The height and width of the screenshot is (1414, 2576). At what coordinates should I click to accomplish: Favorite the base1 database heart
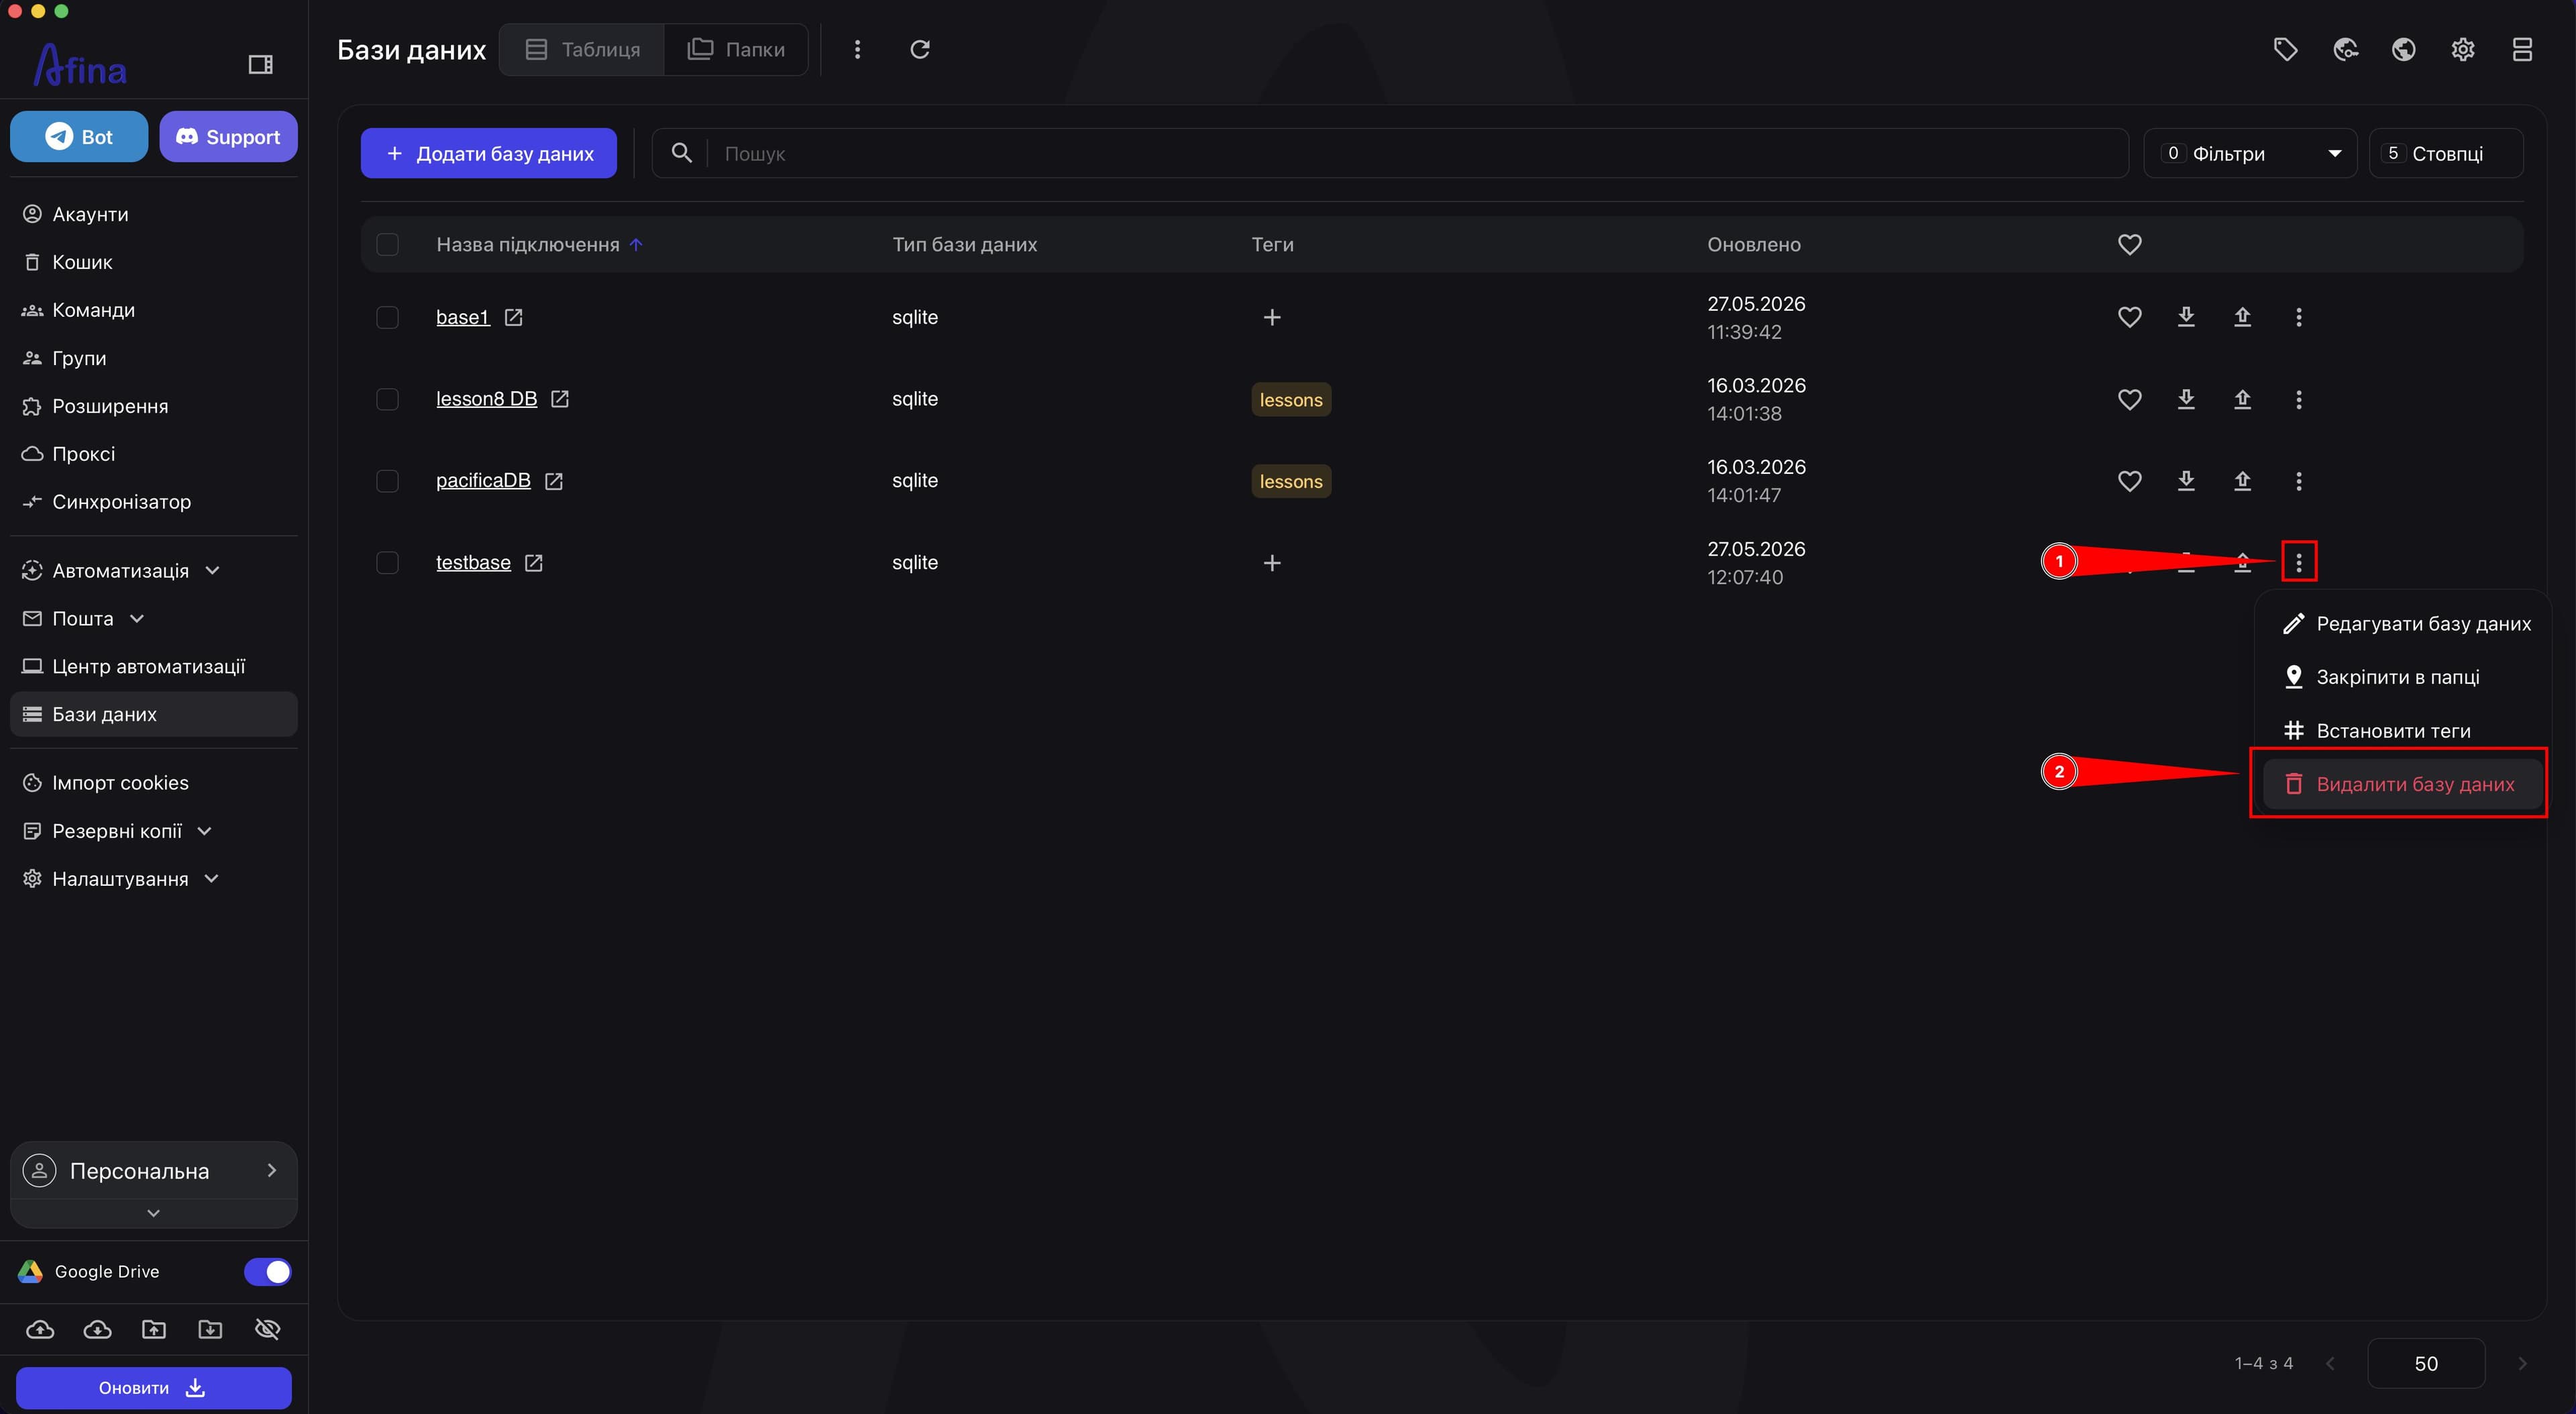pyautogui.click(x=2129, y=317)
